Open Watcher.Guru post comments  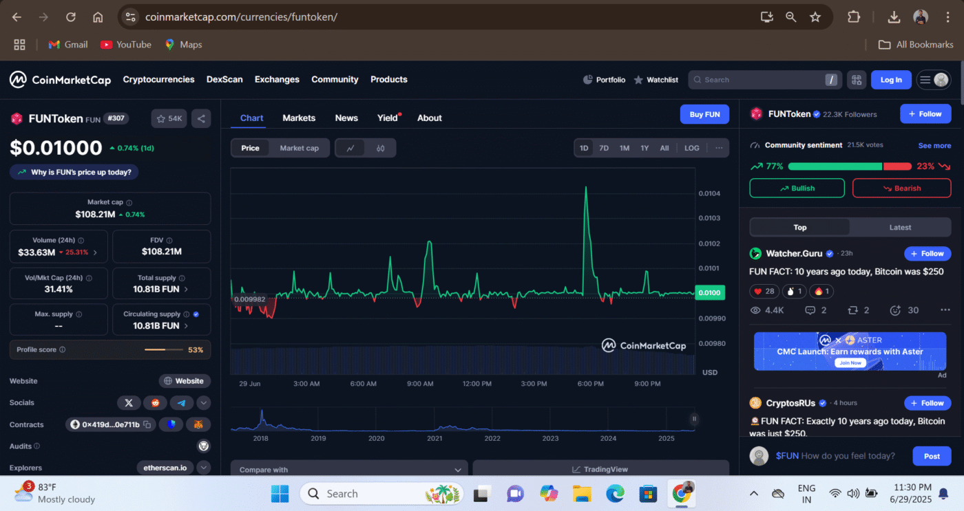point(815,310)
